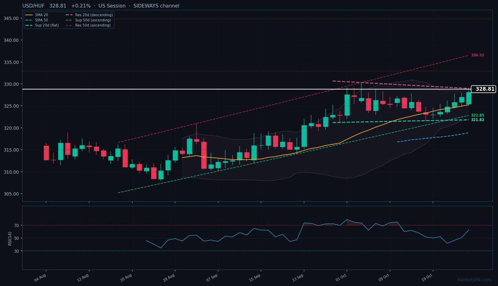The width and height of the screenshot is (498, 286).
Task: Click the 12 Aug date label
Action: [x=83, y=277]
